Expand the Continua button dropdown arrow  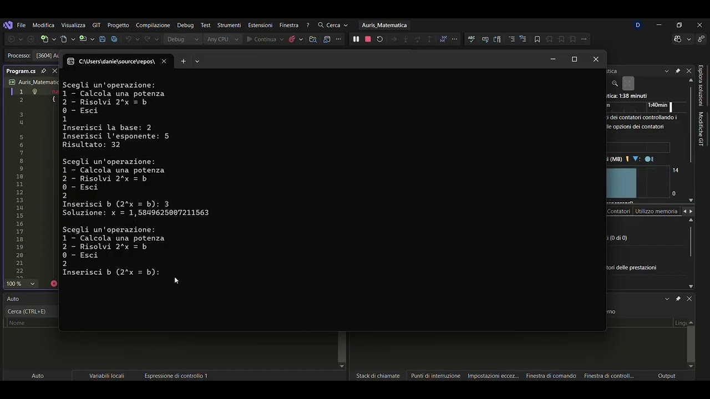click(x=282, y=39)
